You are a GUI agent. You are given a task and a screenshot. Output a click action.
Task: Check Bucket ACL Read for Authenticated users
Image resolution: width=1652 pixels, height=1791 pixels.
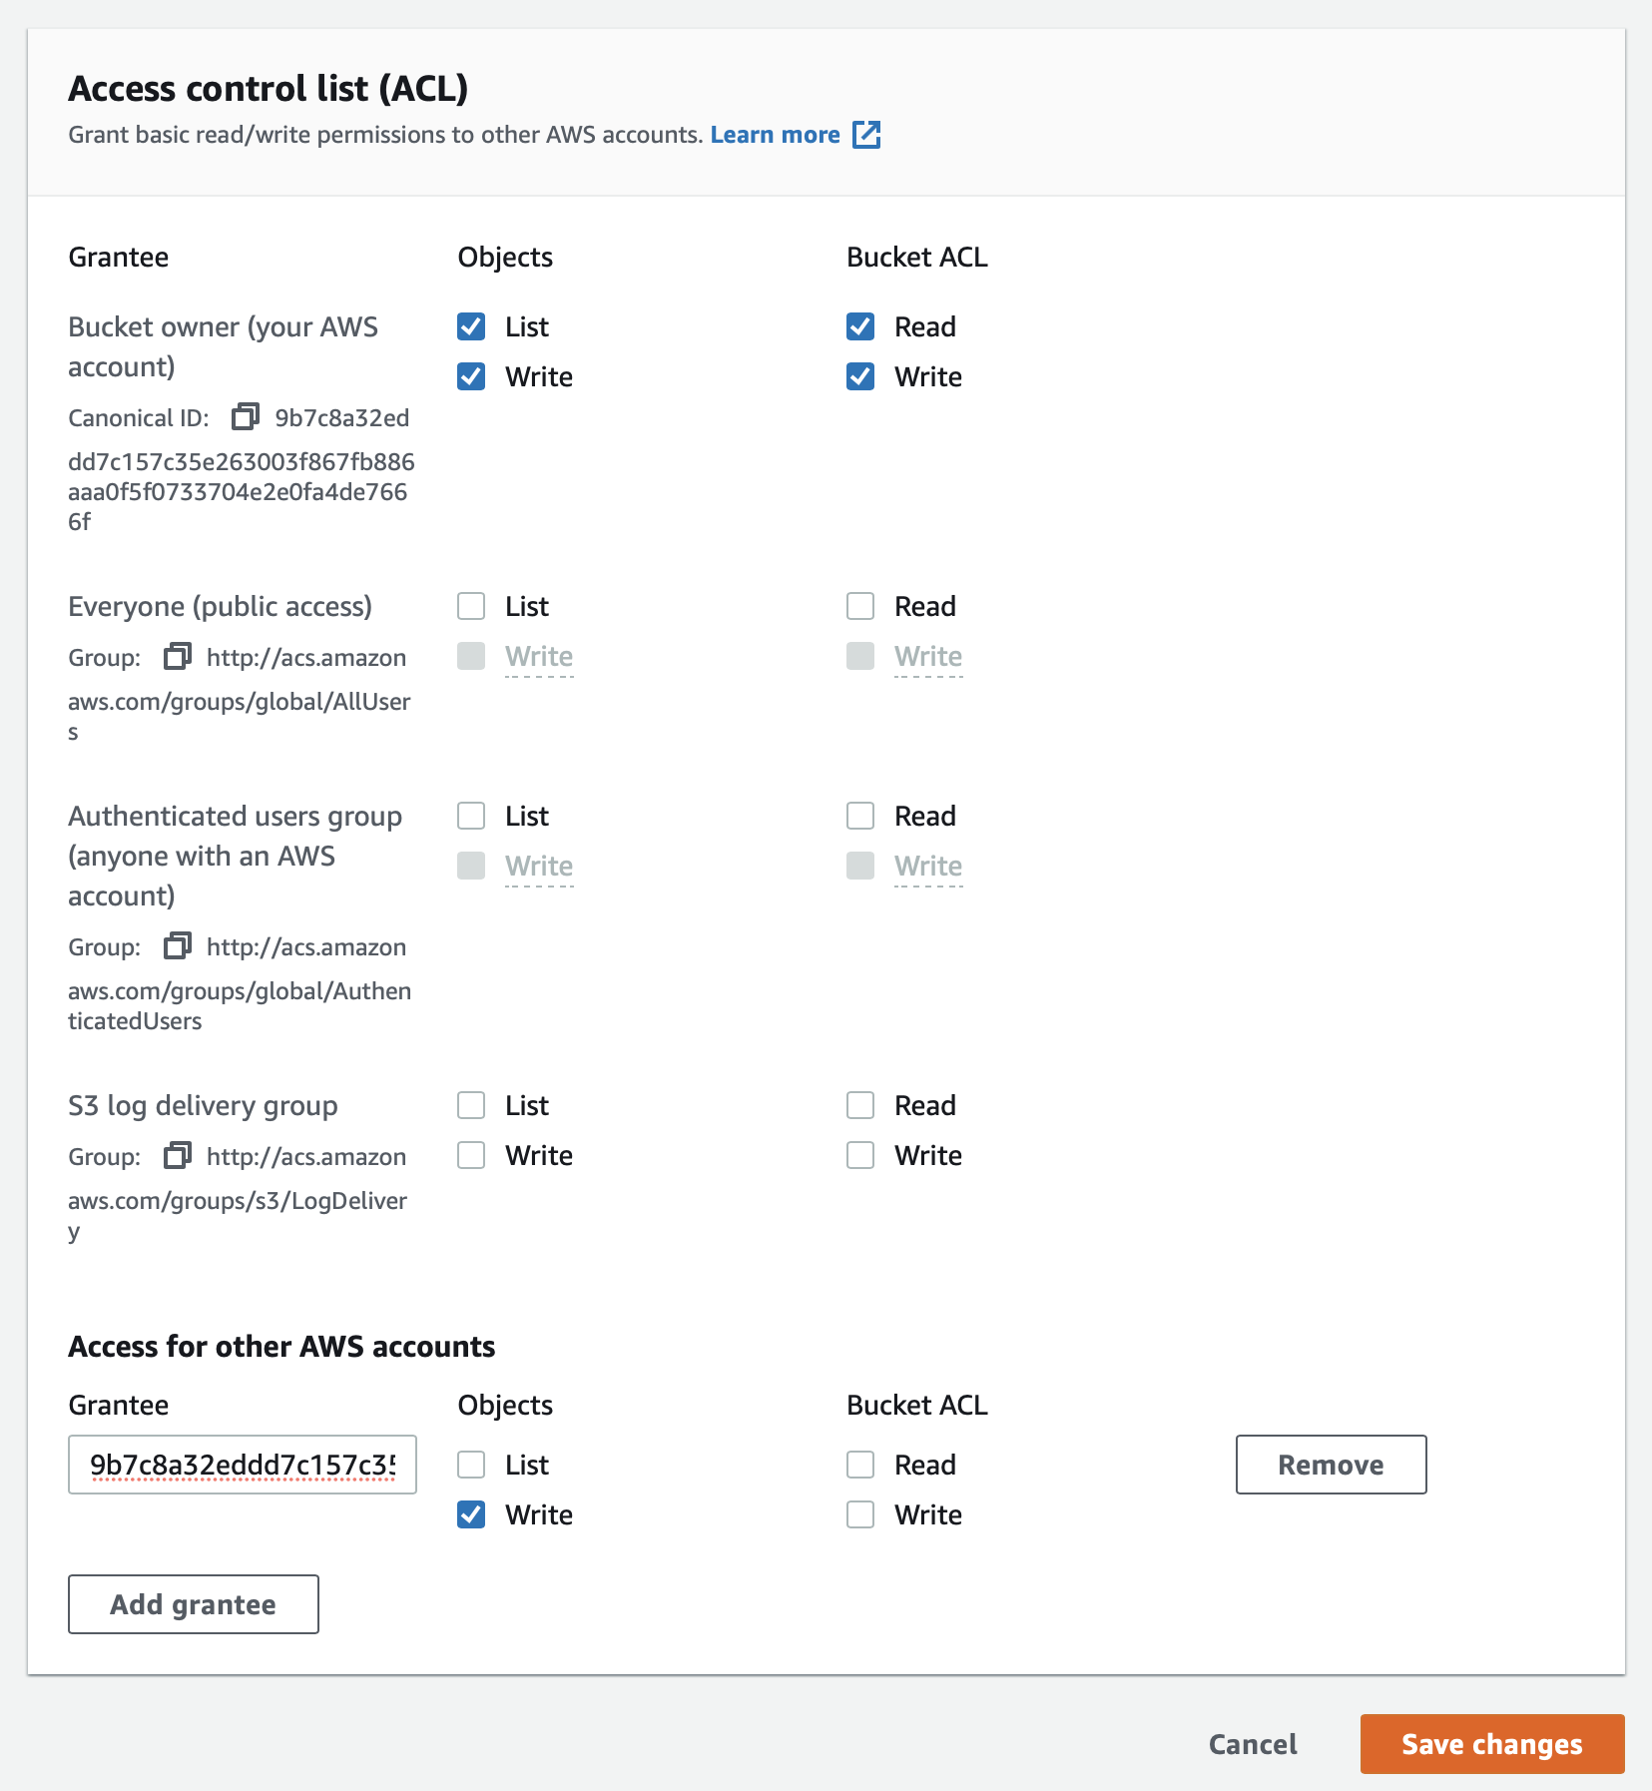coord(860,816)
